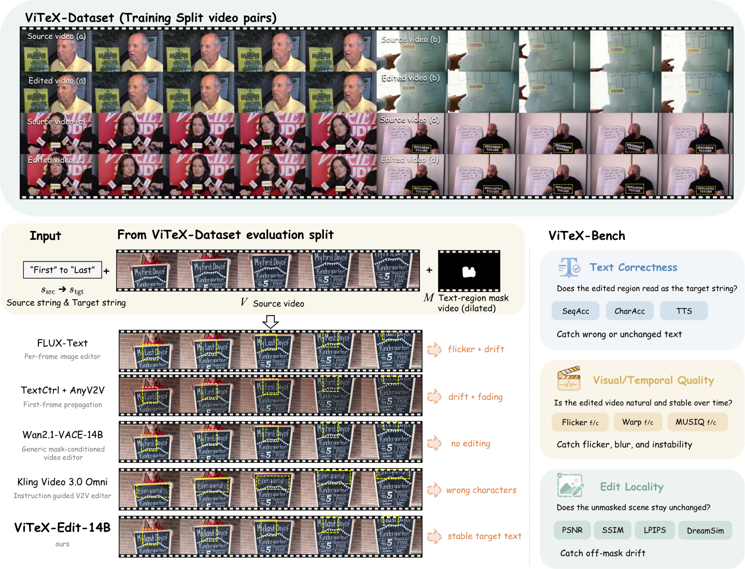Select the CharAcc metric pill
Viewport: 745px width, 569px height.
[x=630, y=311]
